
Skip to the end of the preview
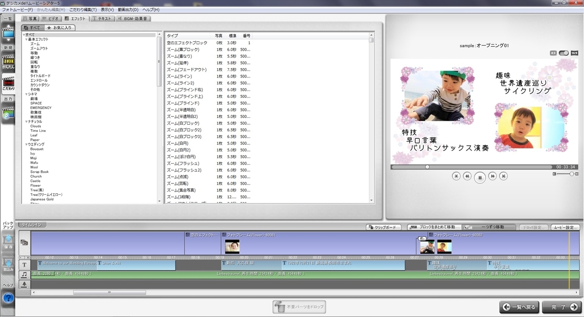tap(504, 176)
